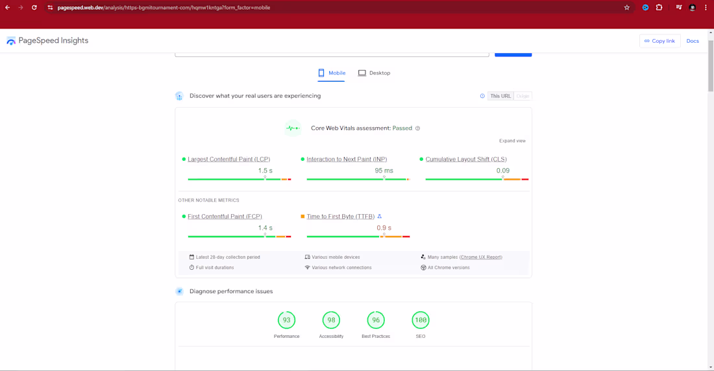Click the Latest 28-day collection period text
The width and height of the screenshot is (714, 371).
(228, 257)
